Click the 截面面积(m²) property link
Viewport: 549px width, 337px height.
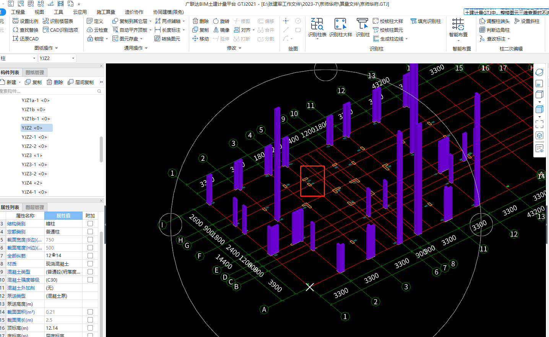tap(21, 312)
